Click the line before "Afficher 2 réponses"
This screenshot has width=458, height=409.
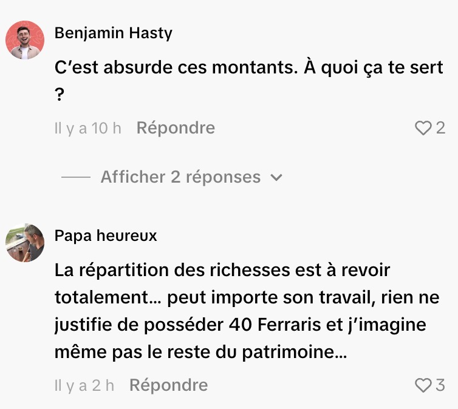coord(76,177)
